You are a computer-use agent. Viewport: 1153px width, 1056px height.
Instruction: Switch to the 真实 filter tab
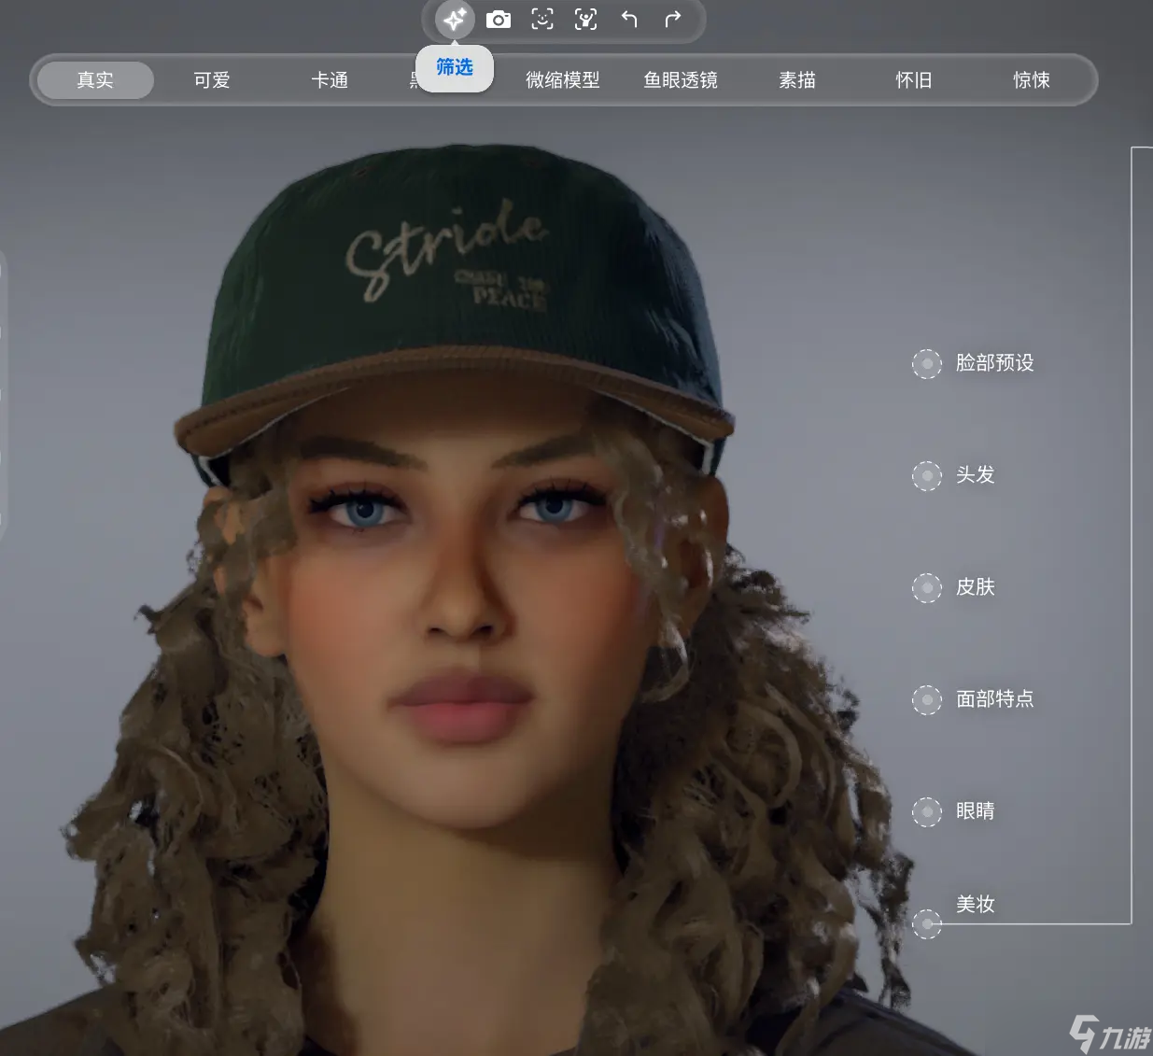coord(95,80)
